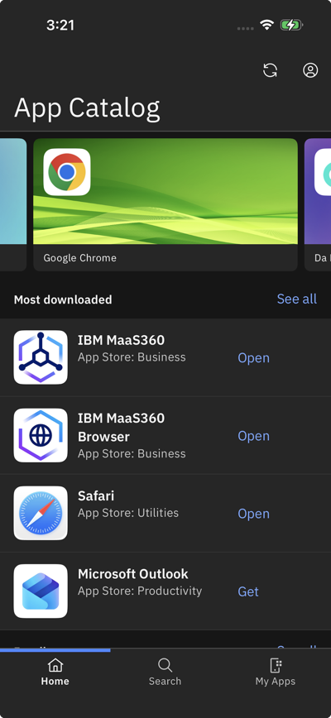This screenshot has width=331, height=718.
Task: Get the Microsoft Outlook app
Action: (248, 591)
